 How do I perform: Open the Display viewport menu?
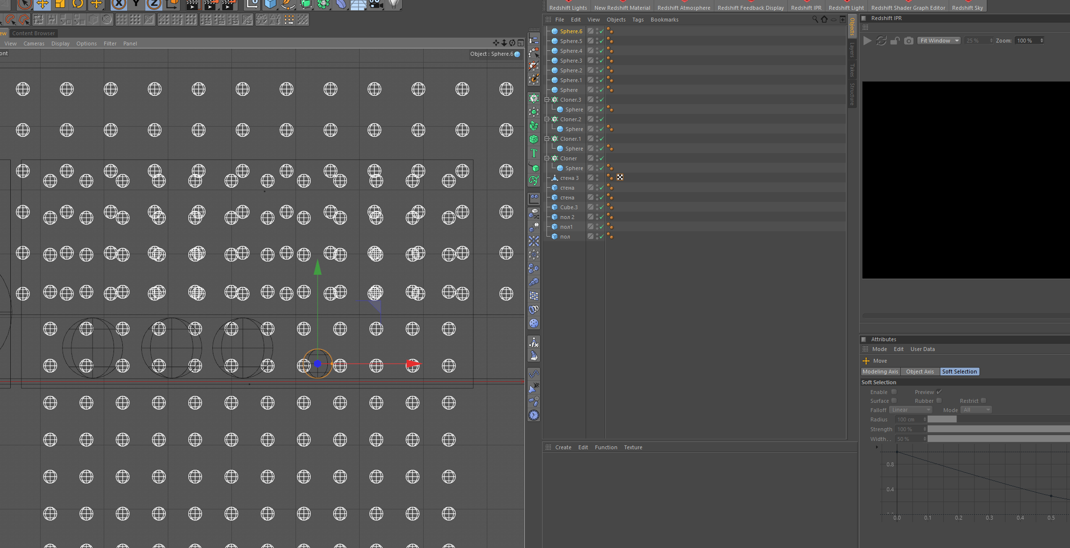coord(61,44)
